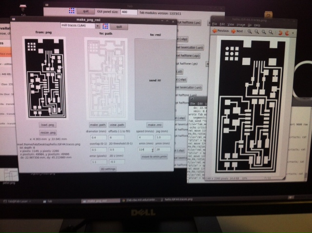Image resolution: width=312 pixels, height=233 pixels.
Task: Select the browser entry in the taskbar
Action: 140,200
